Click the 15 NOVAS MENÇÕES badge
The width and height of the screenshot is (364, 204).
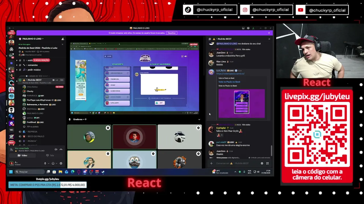click(x=41, y=60)
